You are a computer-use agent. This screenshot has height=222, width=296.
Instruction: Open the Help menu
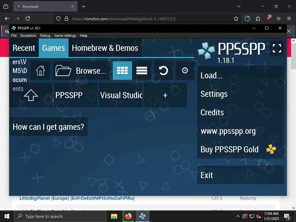84,36
